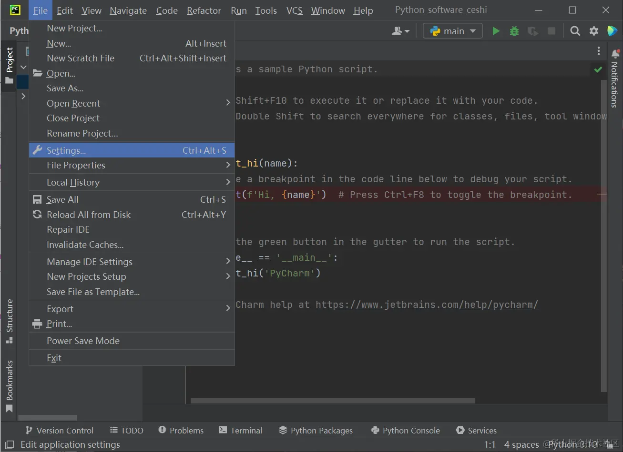
Task: Expand the File Properties submenu
Action: pos(132,165)
